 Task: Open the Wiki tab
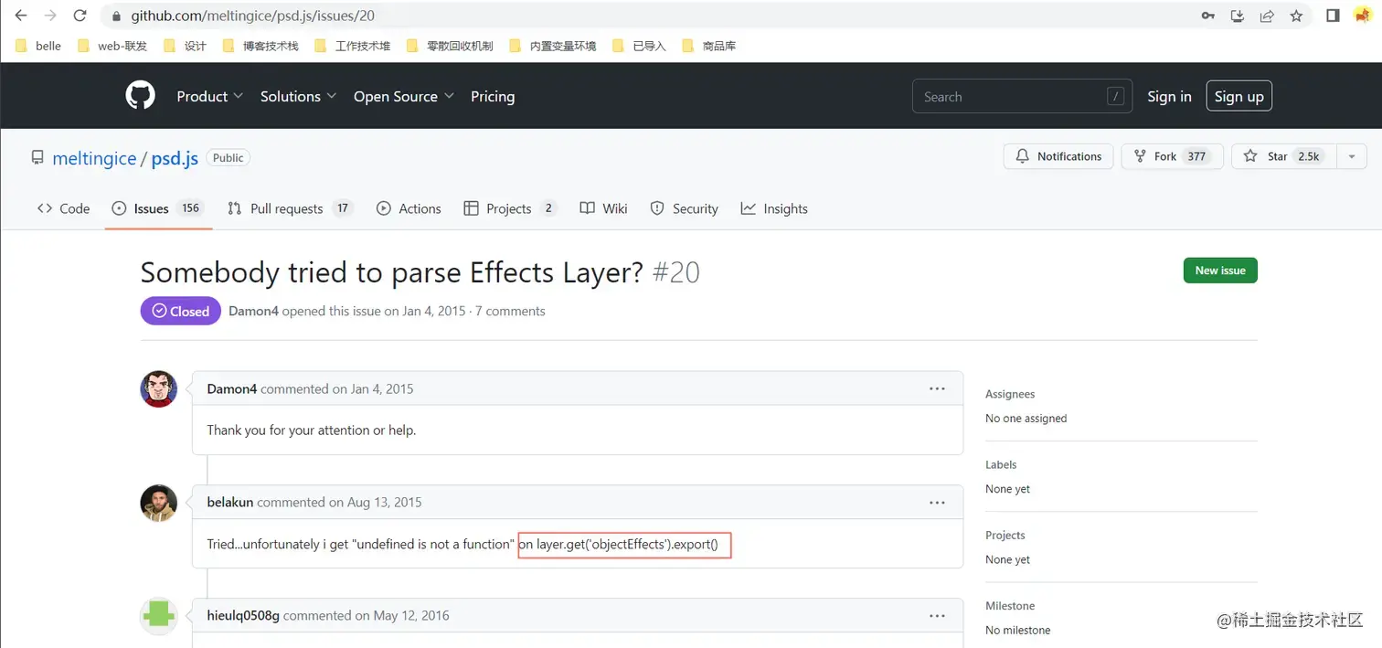[x=603, y=208]
